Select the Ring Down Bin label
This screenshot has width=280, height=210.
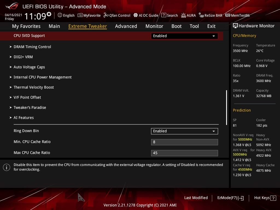click(x=26, y=131)
